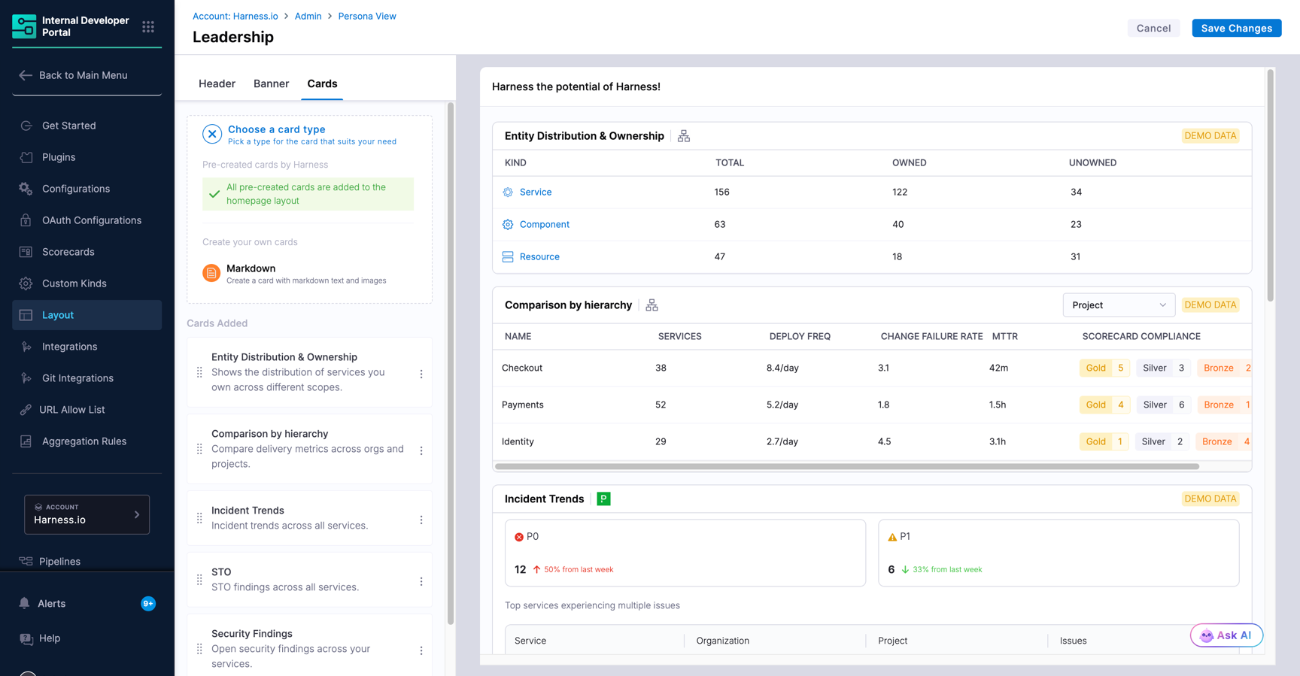Click the drag handle on STO card
The width and height of the screenshot is (1300, 676).
199,580
